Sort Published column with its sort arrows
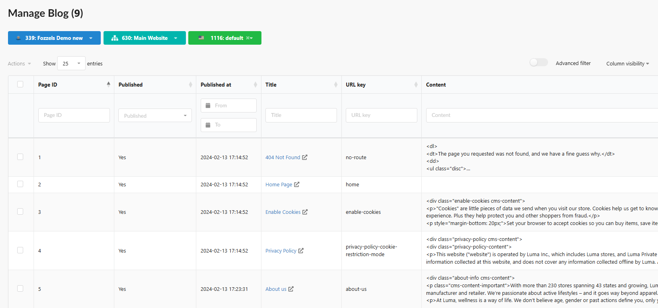658x308 pixels. [190, 85]
